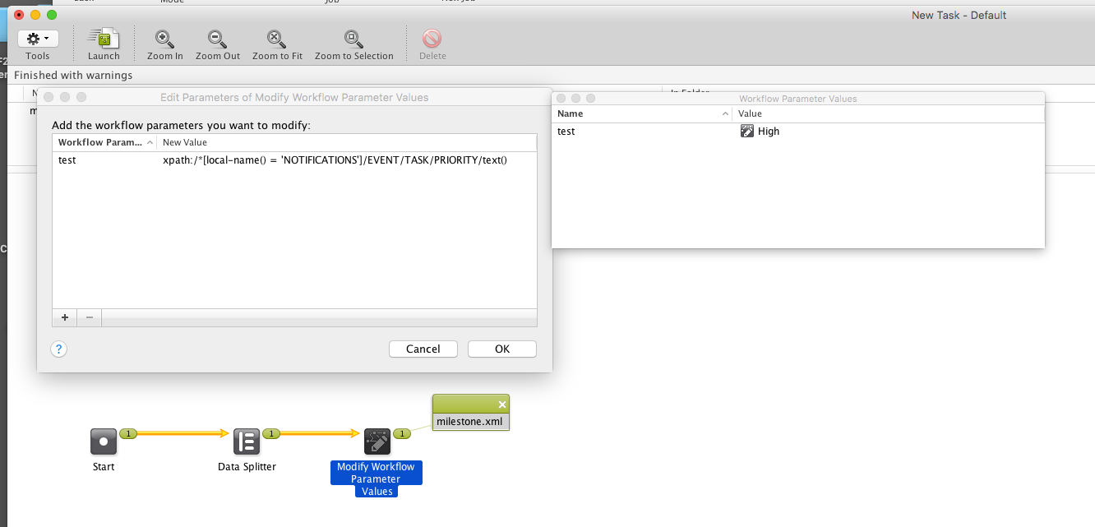Remove the selected workflow parameter row
Screen dimensions: 1095x527
[x=90, y=317]
